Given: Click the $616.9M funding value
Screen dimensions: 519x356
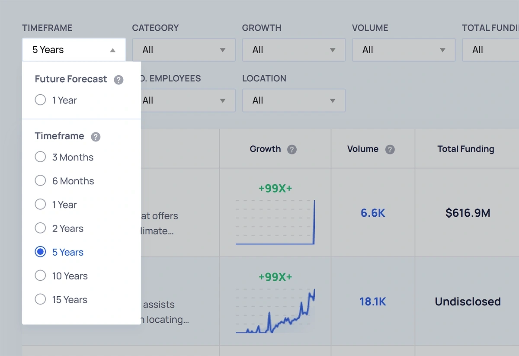Looking at the screenshot, I should (x=468, y=213).
